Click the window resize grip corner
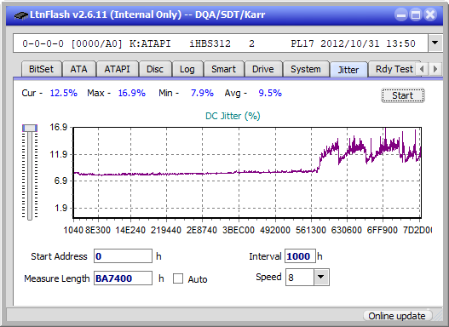449x327 pixels. 438,316
